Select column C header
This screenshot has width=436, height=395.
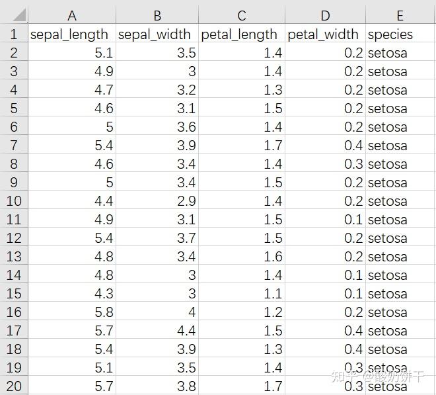click(x=242, y=15)
